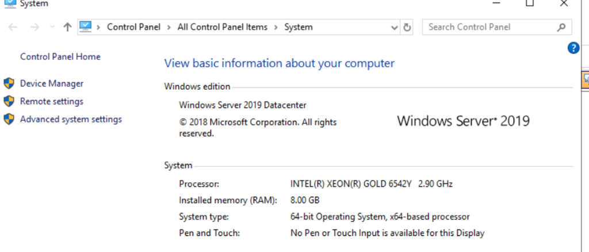Open Remote settings link
The image size is (589, 252).
click(x=52, y=101)
